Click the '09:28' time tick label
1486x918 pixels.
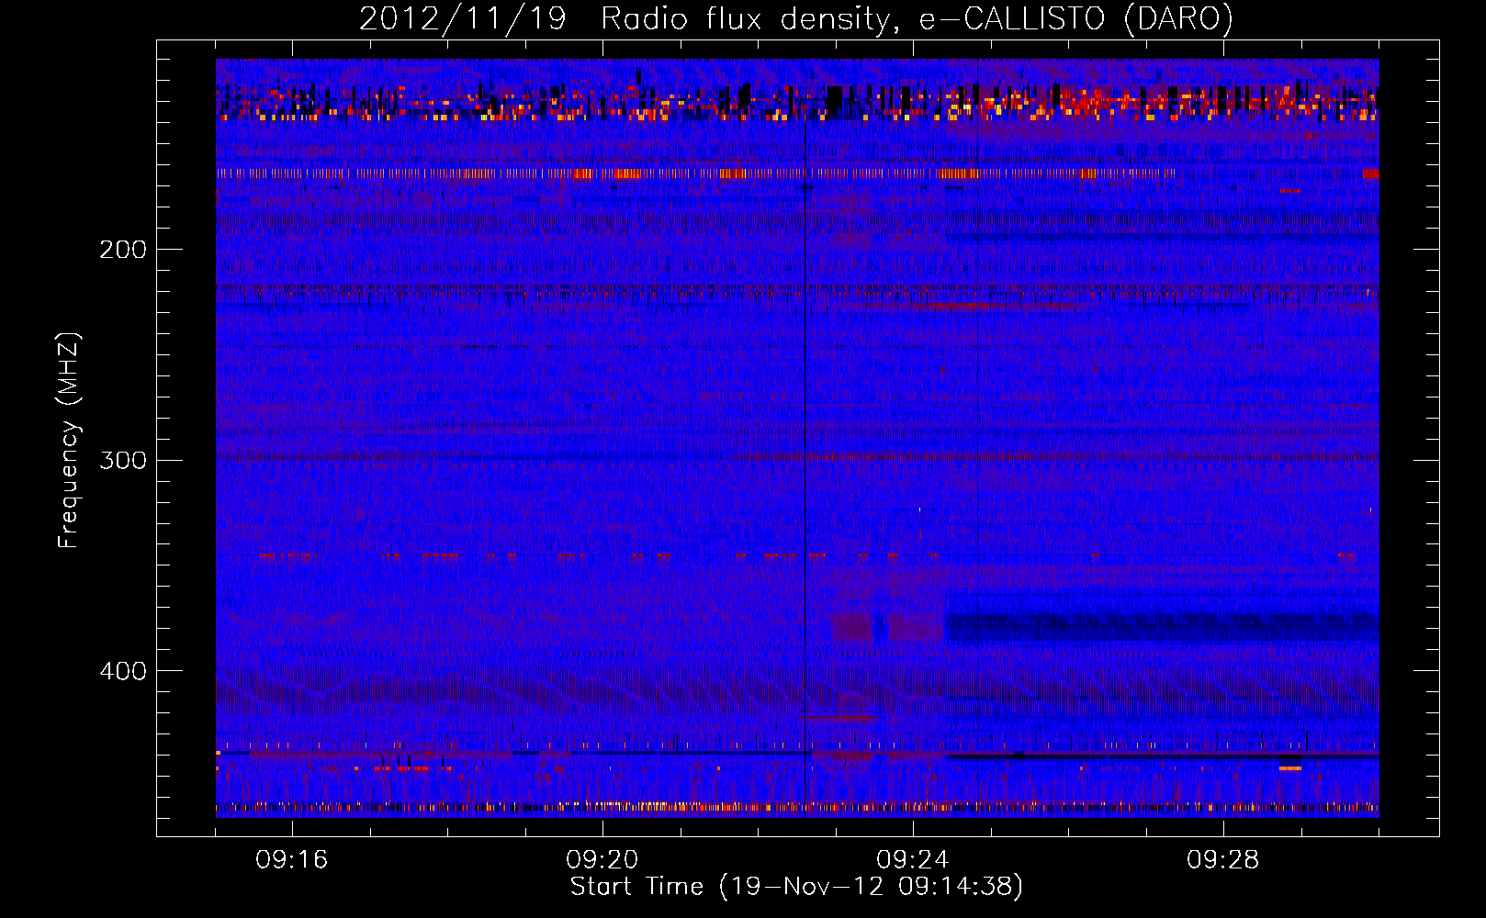1223,860
